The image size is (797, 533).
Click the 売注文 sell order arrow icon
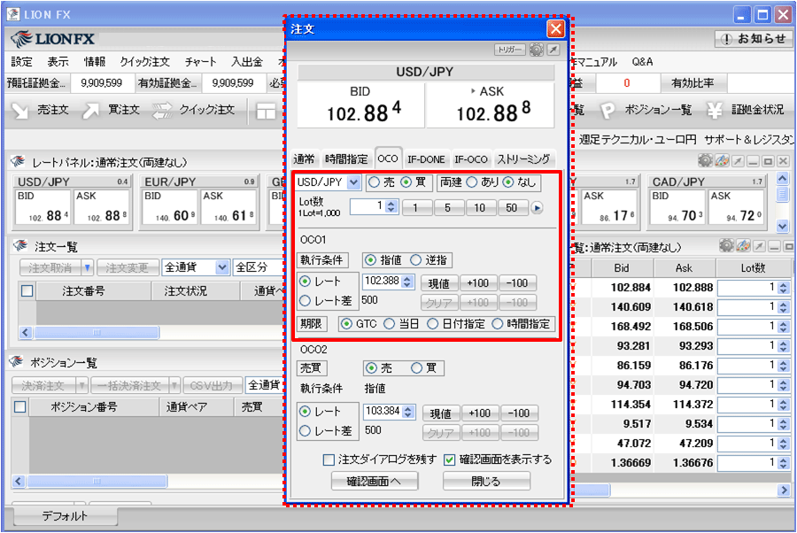click(20, 111)
